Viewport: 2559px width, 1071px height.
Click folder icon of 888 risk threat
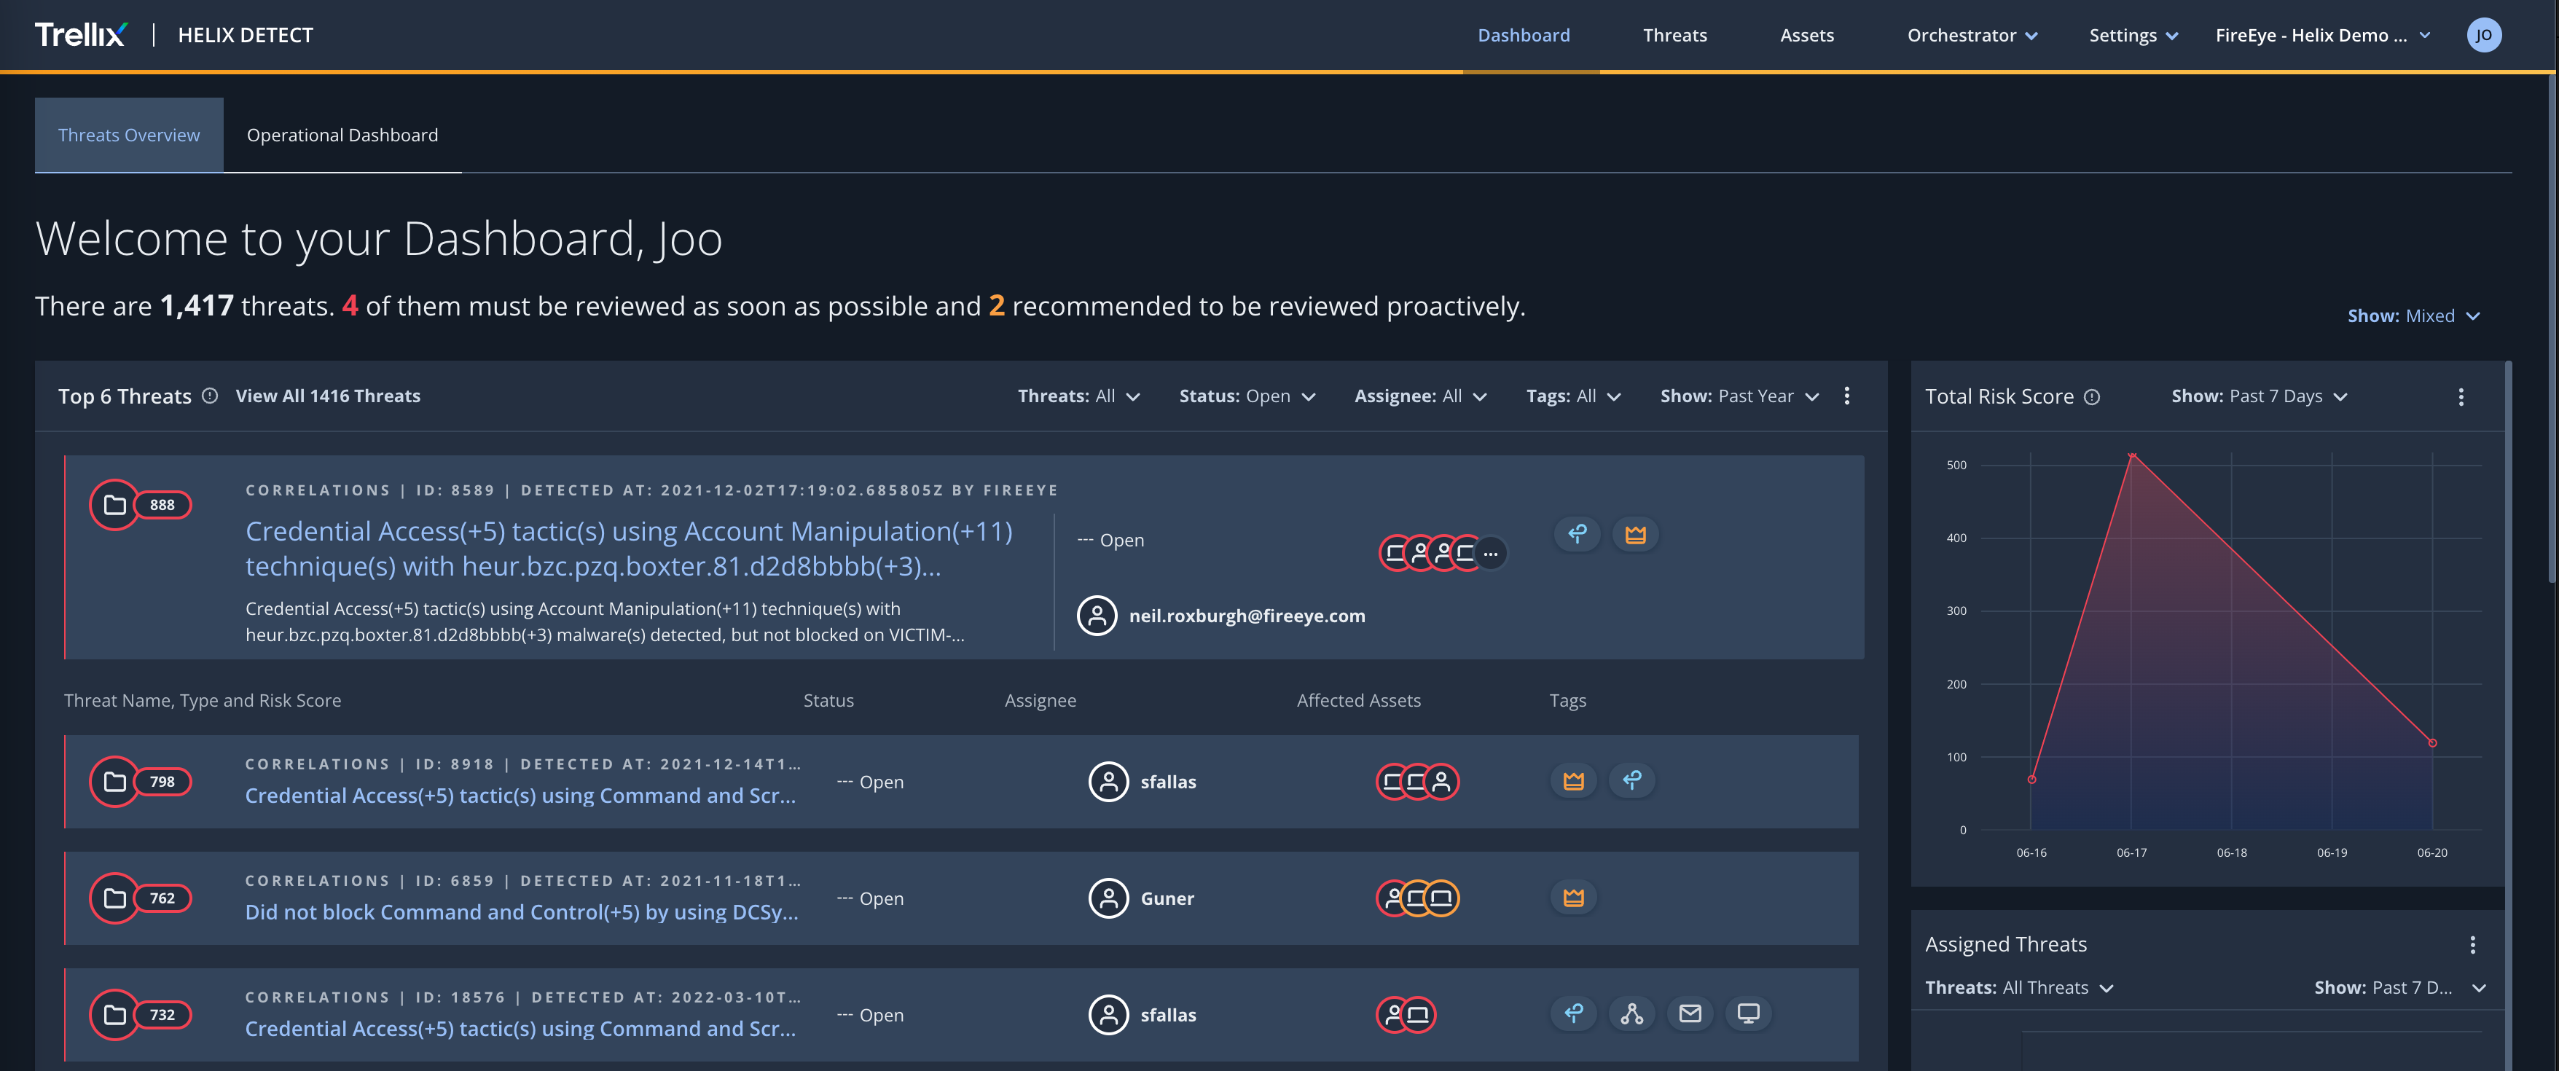point(115,505)
